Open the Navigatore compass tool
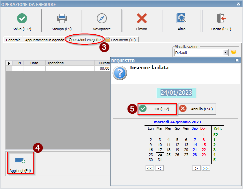The image size is (243, 189). (x=101, y=21)
